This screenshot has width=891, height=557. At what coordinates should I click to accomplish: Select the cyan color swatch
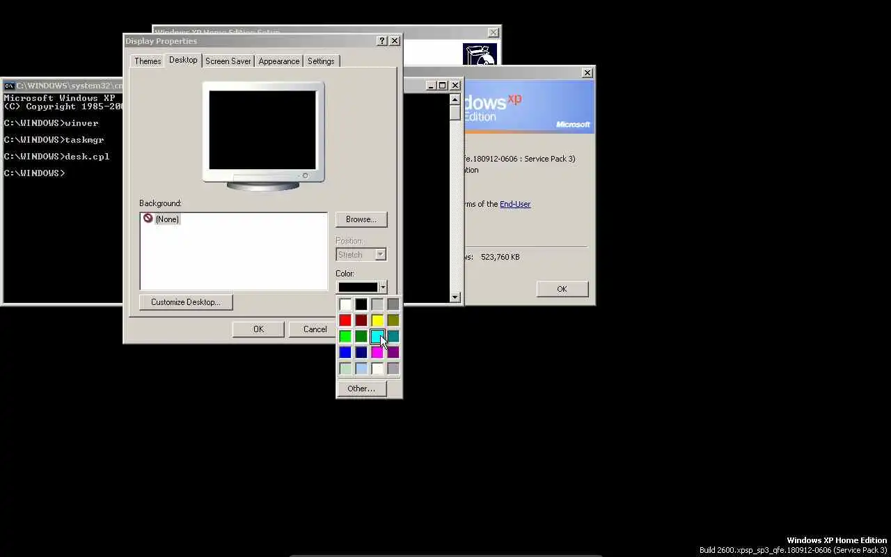click(377, 336)
